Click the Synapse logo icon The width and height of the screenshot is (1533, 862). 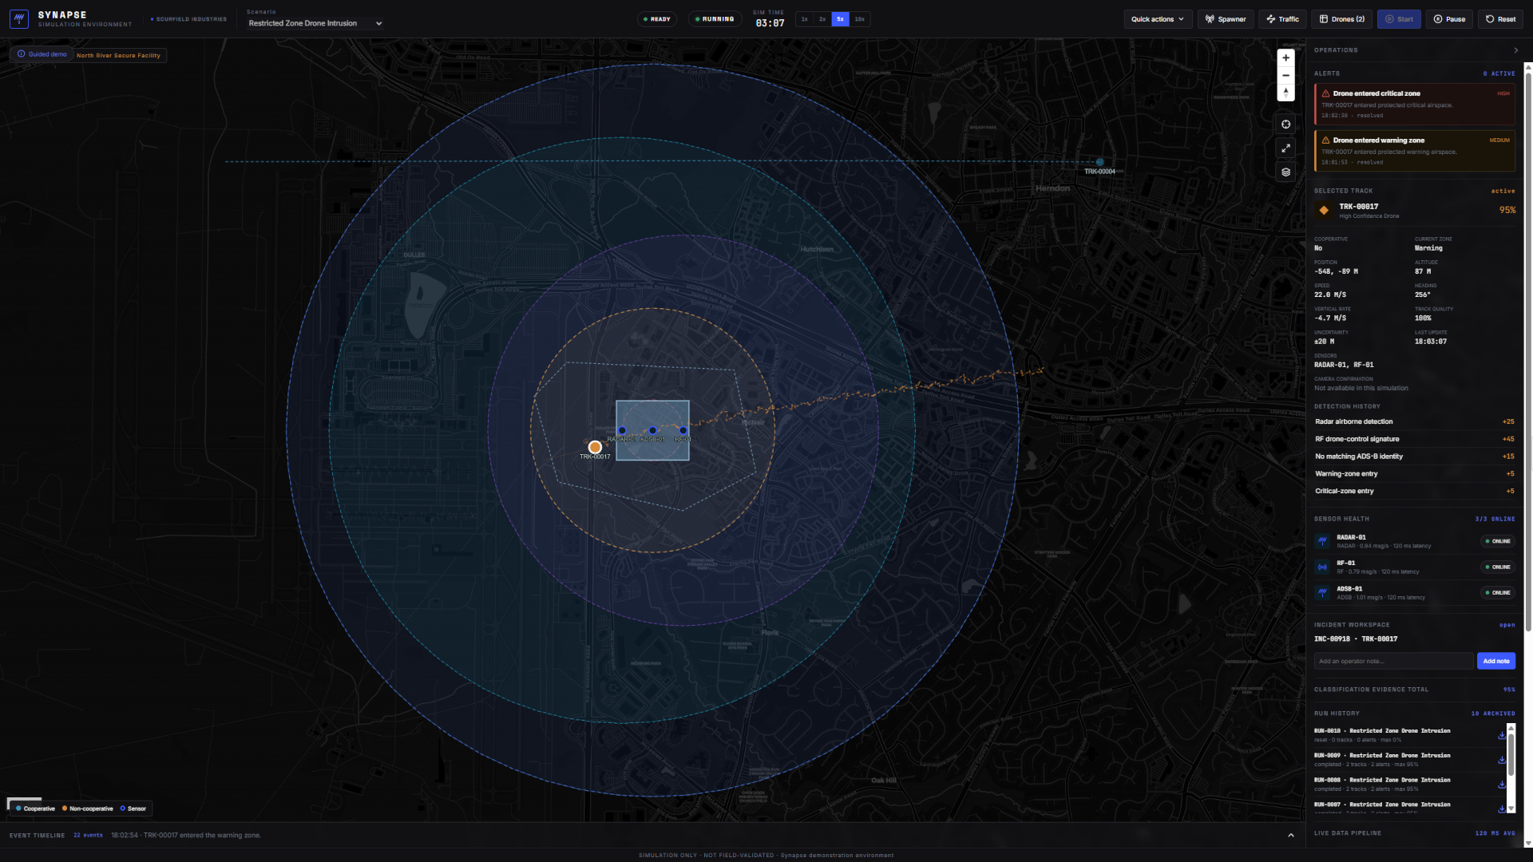pos(19,18)
